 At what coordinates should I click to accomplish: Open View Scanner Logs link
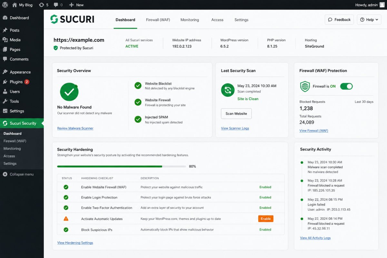pos(235,128)
